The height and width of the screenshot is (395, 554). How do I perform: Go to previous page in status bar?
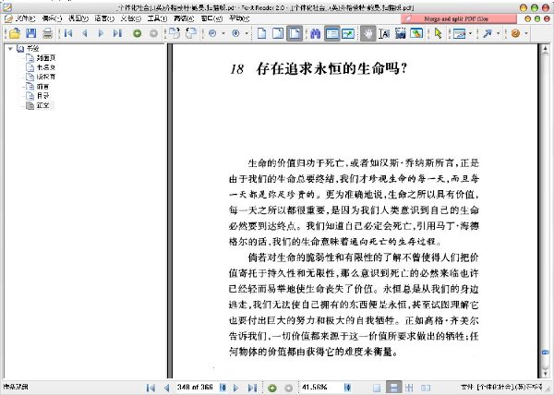tap(166, 388)
